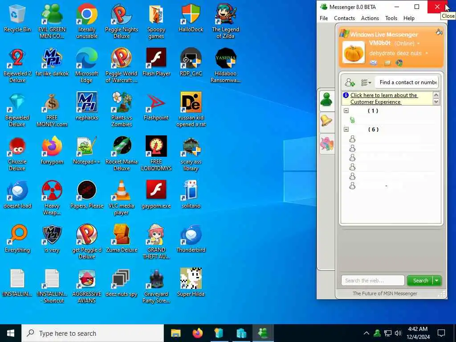Image resolution: width=456 pixels, height=342 pixels.
Task: Select the Peggle Nights Deluxe shortcut
Action: [x=122, y=21]
